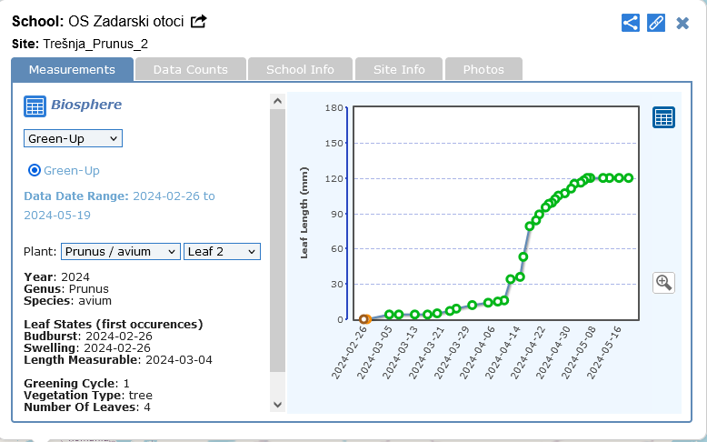Open the Green-Up protocol dropdown
Screen dimensions: 707x442
73,138
